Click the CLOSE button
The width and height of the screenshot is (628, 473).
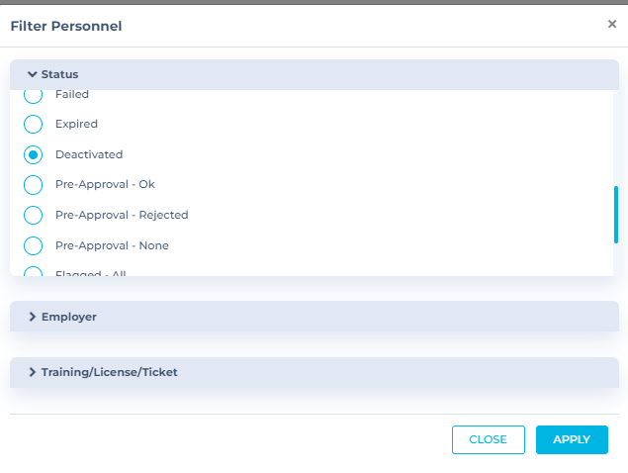[489, 439]
